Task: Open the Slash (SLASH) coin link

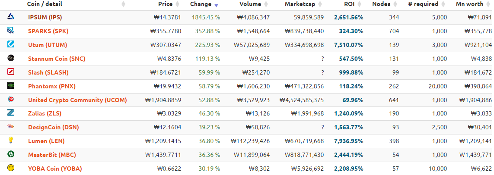Action: pyautogui.click(x=48, y=72)
